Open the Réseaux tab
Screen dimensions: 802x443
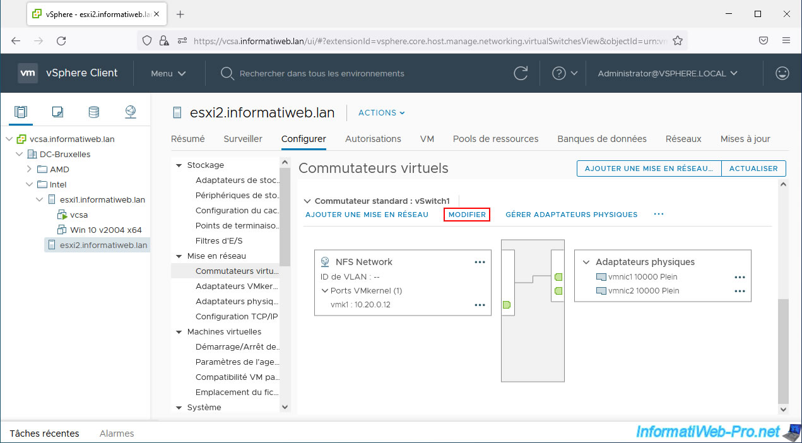click(x=683, y=139)
